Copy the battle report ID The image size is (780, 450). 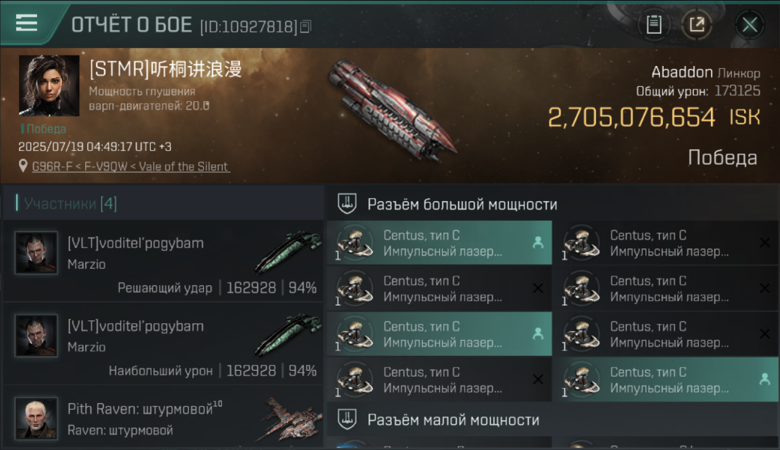coord(305,26)
